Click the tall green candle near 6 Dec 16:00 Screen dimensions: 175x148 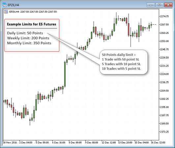(x=65, y=74)
